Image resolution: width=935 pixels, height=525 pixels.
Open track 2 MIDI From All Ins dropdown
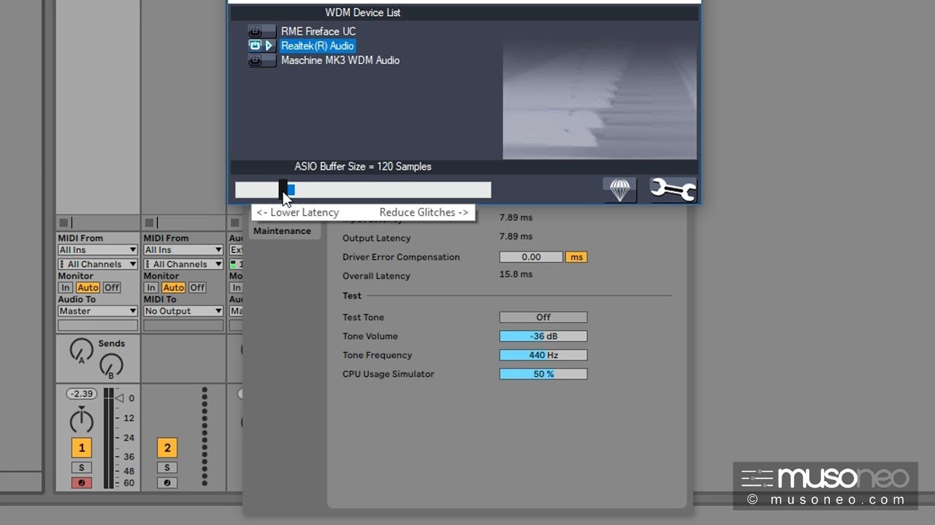coord(183,250)
